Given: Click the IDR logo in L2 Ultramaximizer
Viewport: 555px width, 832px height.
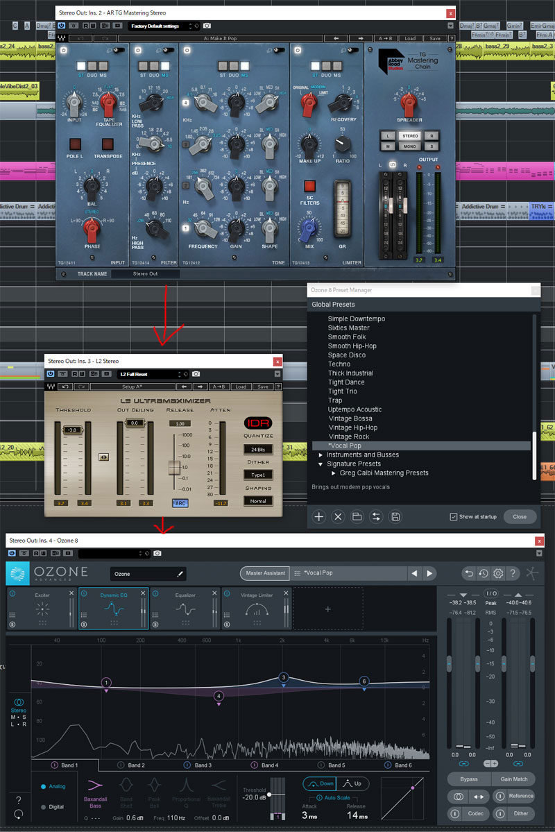Looking at the screenshot, I should (258, 423).
